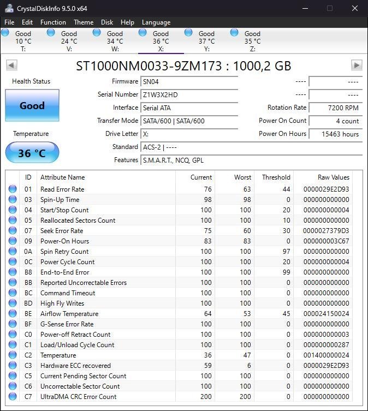368x411 pixels.
Task: Open the Language menu
Action: coord(156,22)
